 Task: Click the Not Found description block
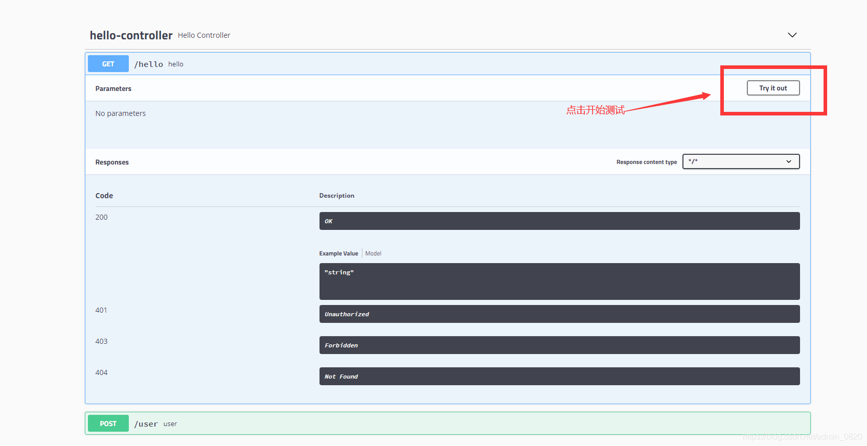pyautogui.click(x=559, y=377)
